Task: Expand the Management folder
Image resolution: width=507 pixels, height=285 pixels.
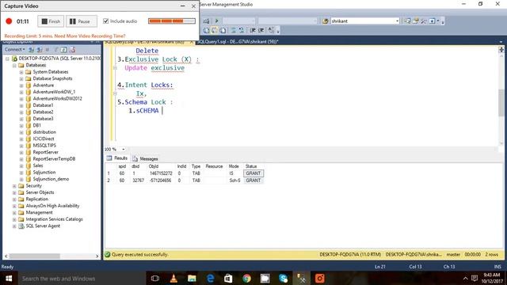Action: [x=14, y=213]
